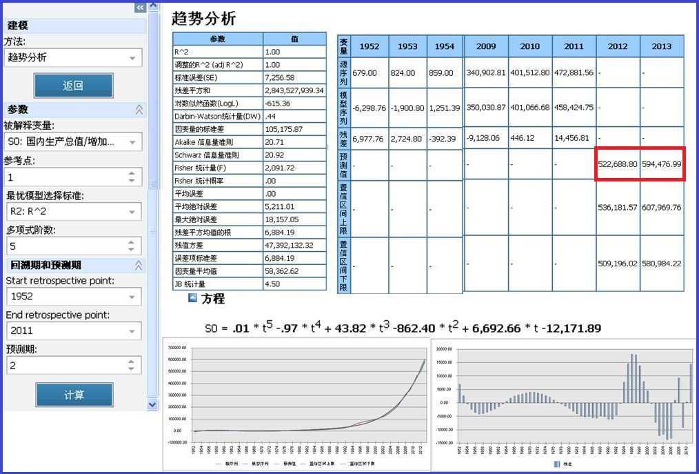Select the 2013 lower confidence value 580,984.22
The height and width of the screenshot is (474, 699).
(x=662, y=264)
